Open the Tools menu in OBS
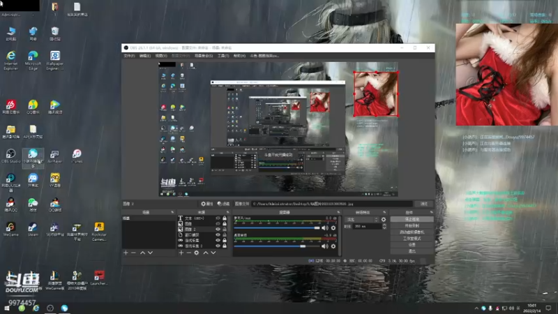558x314 pixels. click(223, 56)
